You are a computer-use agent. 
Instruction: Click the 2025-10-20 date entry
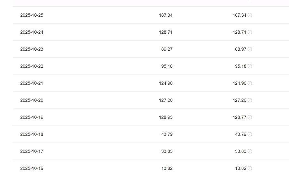[31, 100]
